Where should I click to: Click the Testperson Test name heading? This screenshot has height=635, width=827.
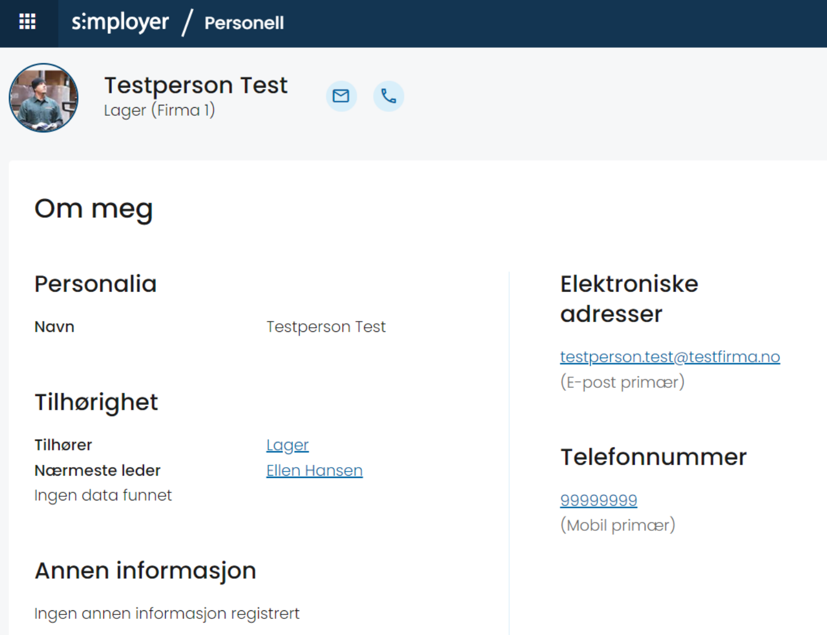[x=196, y=85]
